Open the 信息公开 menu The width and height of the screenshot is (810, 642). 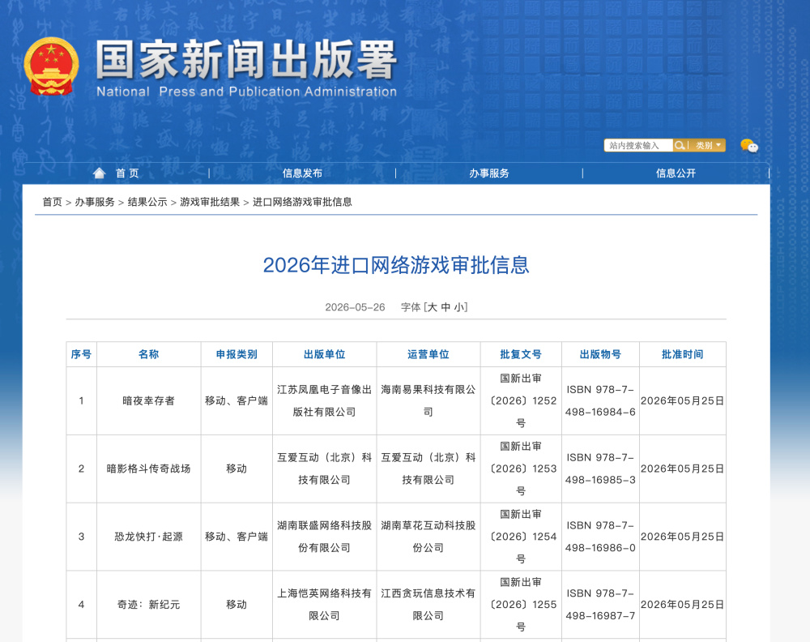(x=676, y=173)
